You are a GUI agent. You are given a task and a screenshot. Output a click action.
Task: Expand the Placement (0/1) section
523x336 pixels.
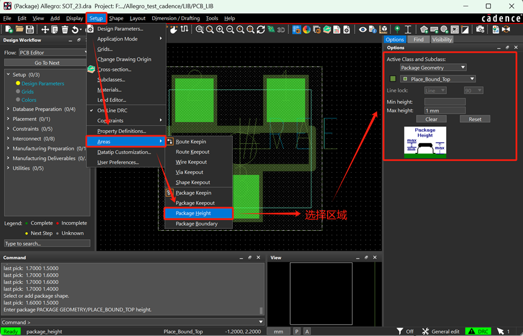(8, 118)
